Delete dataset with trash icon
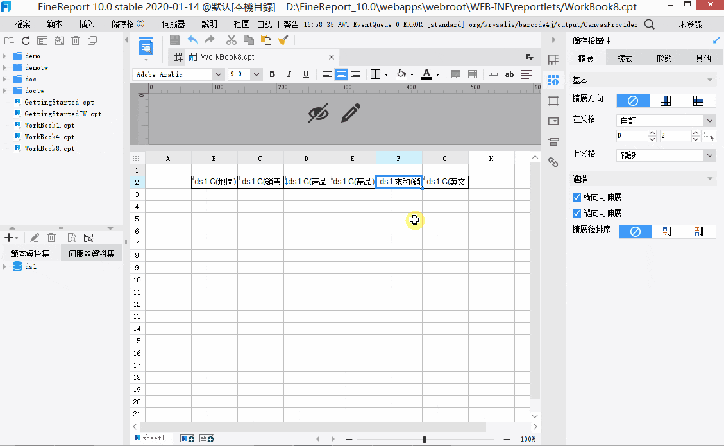Image resolution: width=724 pixels, height=446 pixels. coord(51,237)
